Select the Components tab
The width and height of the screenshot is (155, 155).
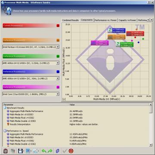[87, 20]
